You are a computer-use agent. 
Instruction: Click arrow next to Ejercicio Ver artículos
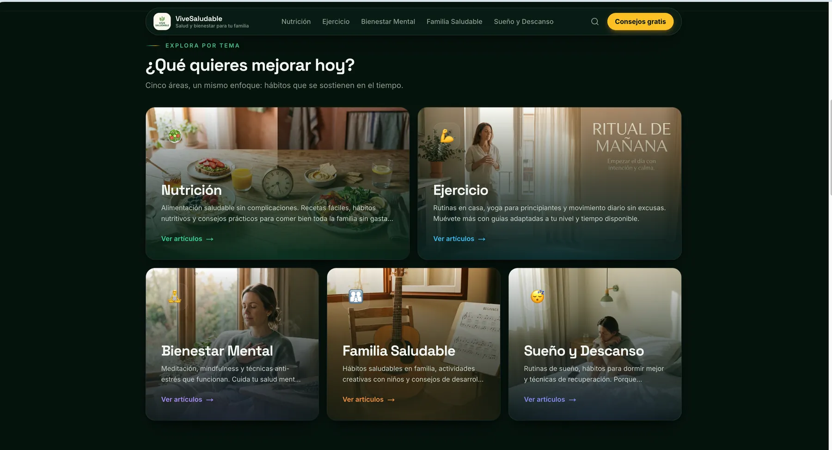482,239
